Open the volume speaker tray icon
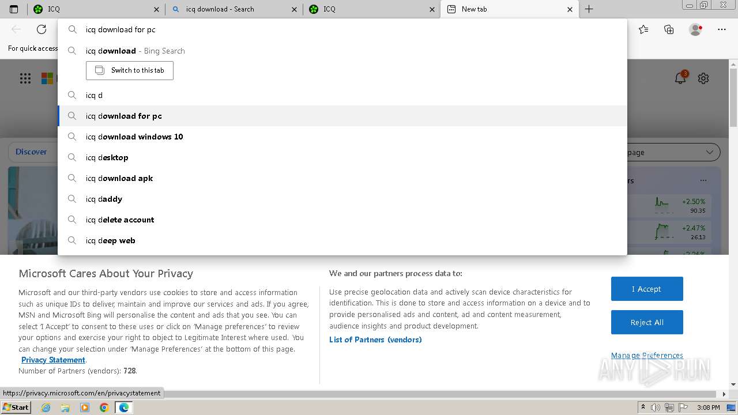 (656, 408)
